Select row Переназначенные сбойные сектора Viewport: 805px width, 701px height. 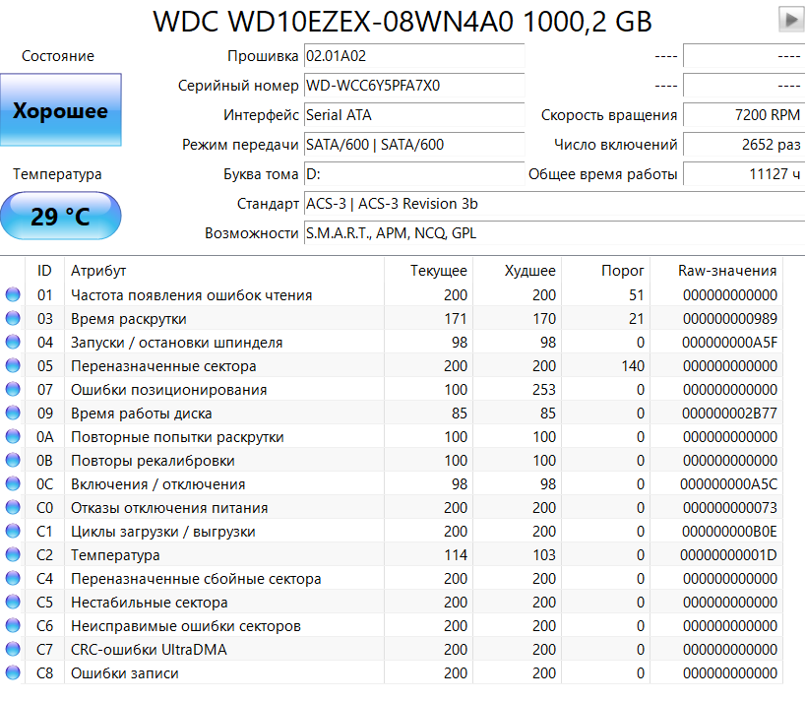[x=392, y=578]
